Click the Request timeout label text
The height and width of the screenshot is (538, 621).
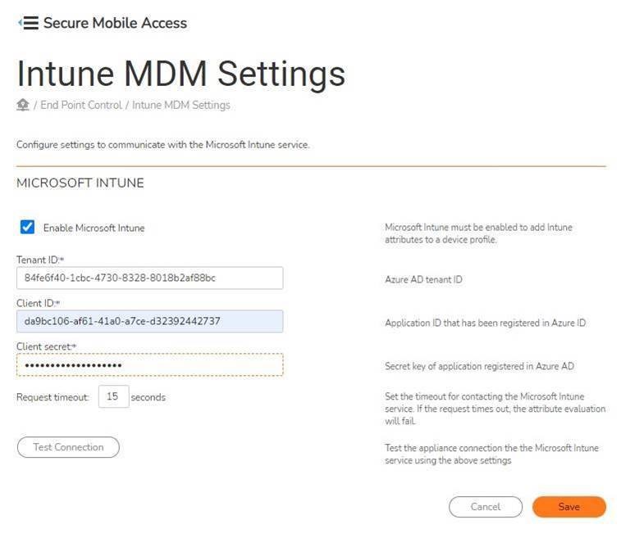point(52,397)
